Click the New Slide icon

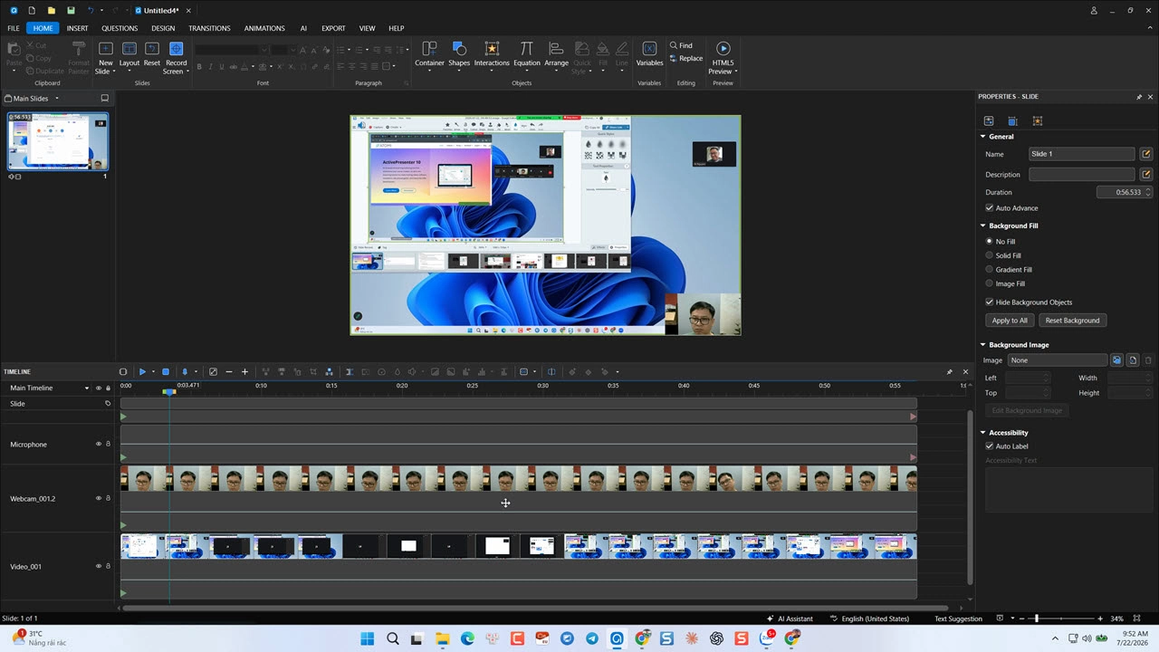[x=106, y=49]
